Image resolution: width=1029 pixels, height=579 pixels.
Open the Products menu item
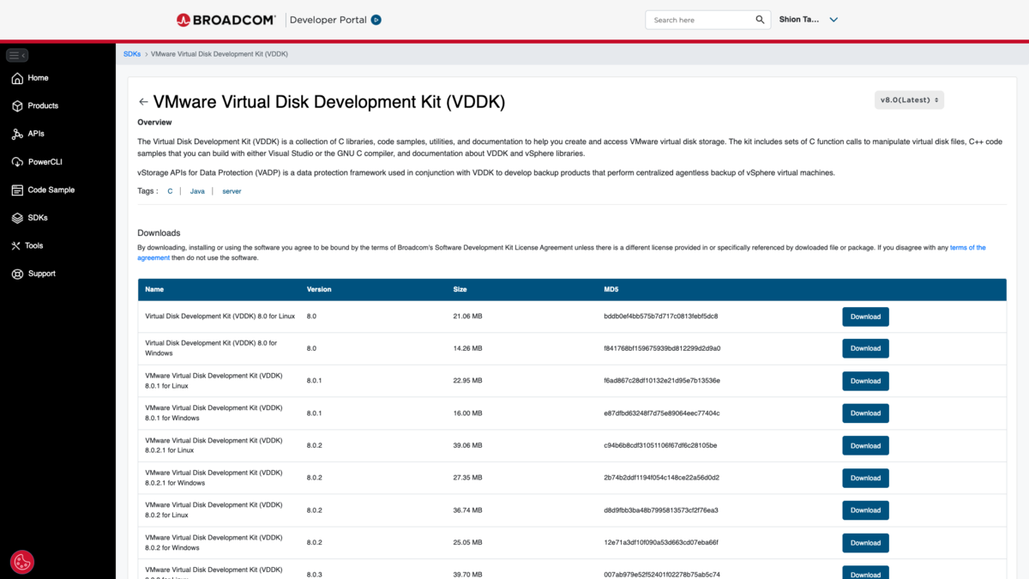tap(43, 106)
